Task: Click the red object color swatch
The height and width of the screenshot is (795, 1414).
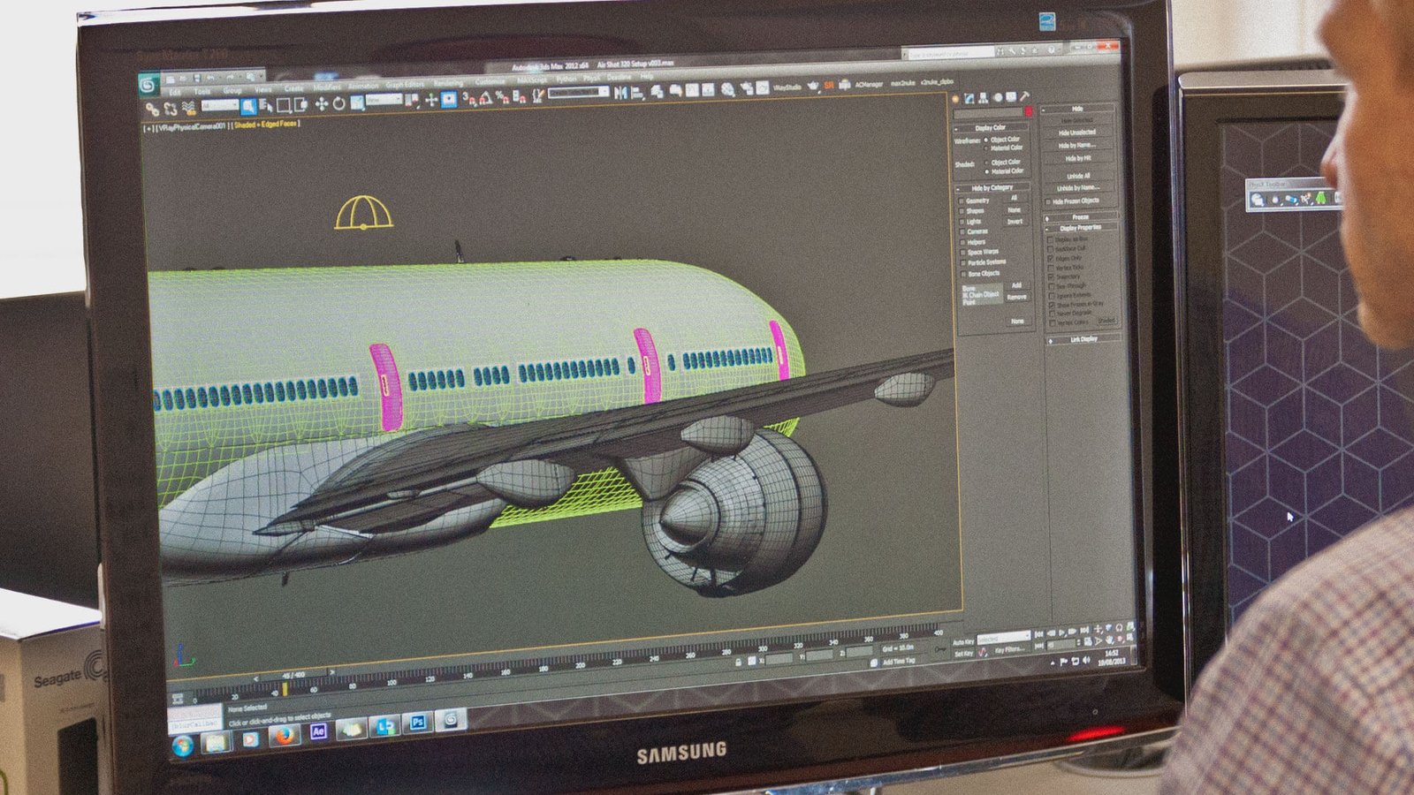Action: (x=1028, y=112)
